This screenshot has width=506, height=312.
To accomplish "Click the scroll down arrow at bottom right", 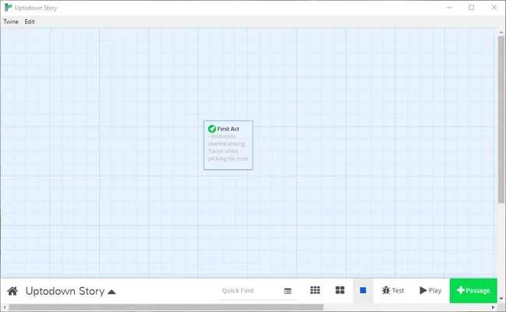I will tap(501, 299).
